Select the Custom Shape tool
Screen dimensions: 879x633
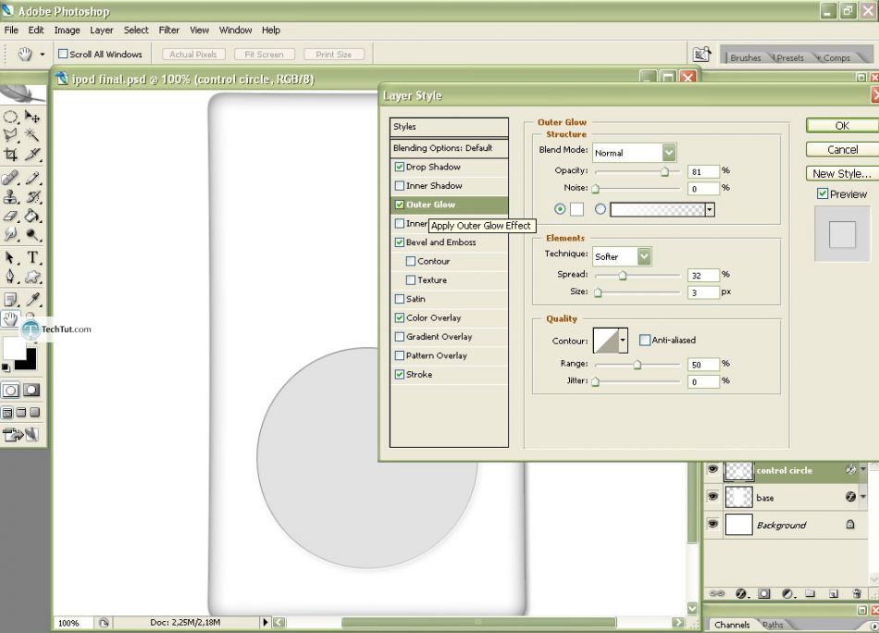pyautogui.click(x=32, y=277)
